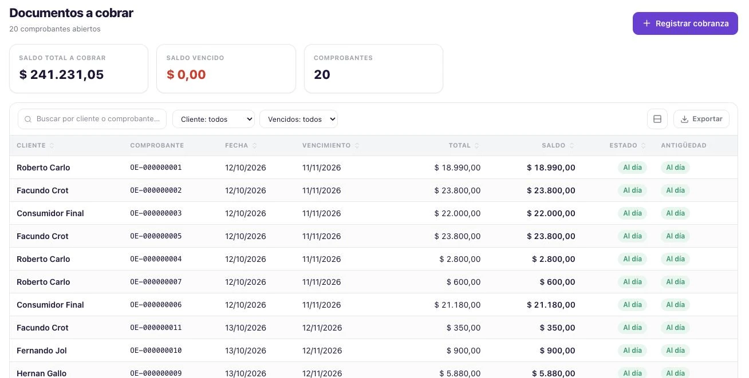Open the 'Cliente: todos' filter dropdown
The height and width of the screenshot is (378, 749).
click(x=214, y=119)
